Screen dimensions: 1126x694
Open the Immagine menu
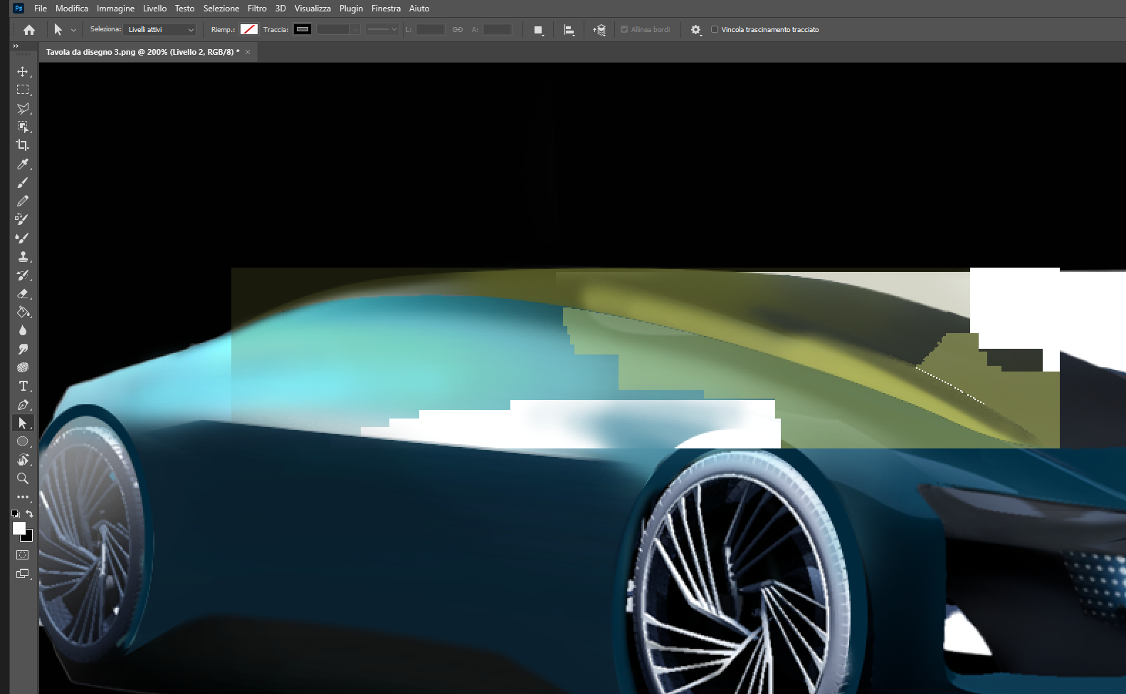(115, 9)
